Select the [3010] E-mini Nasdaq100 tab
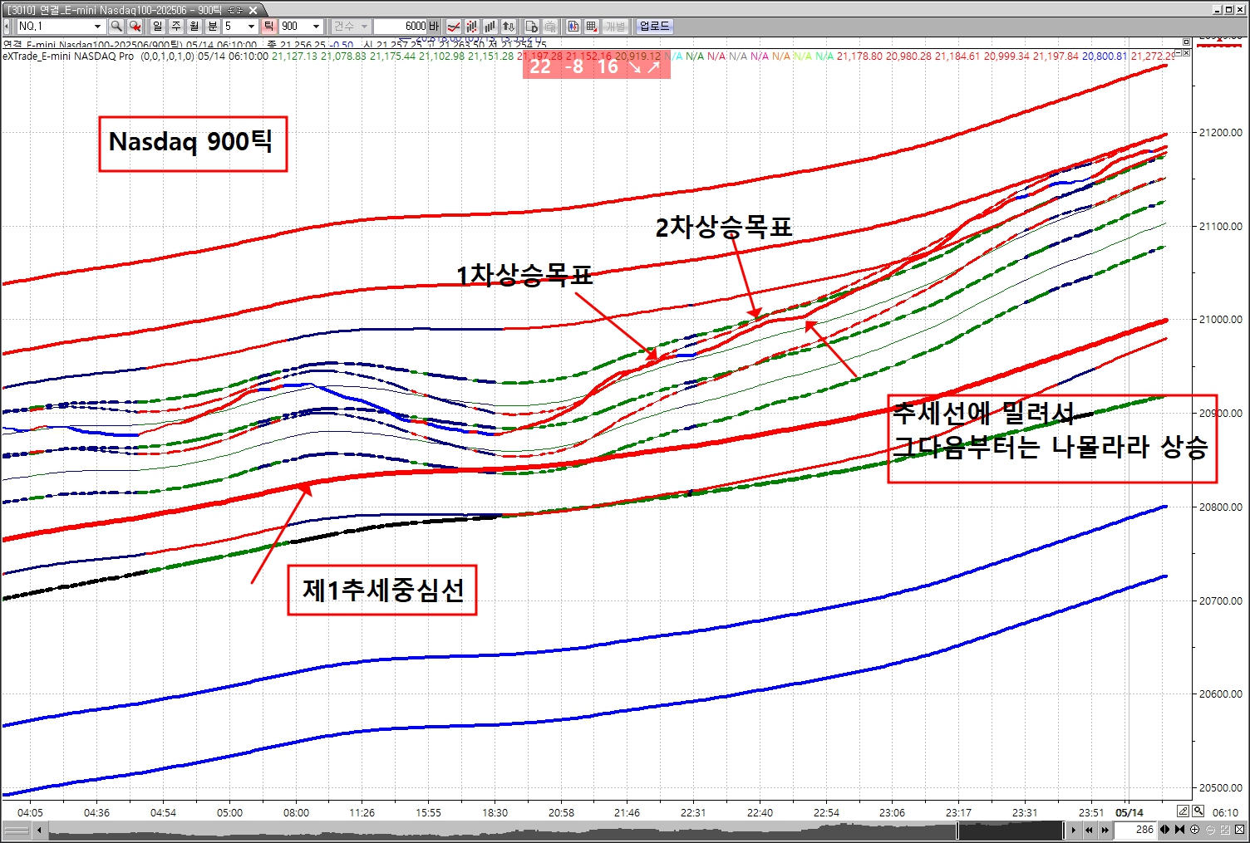The width and height of the screenshot is (1250, 843). [x=125, y=10]
